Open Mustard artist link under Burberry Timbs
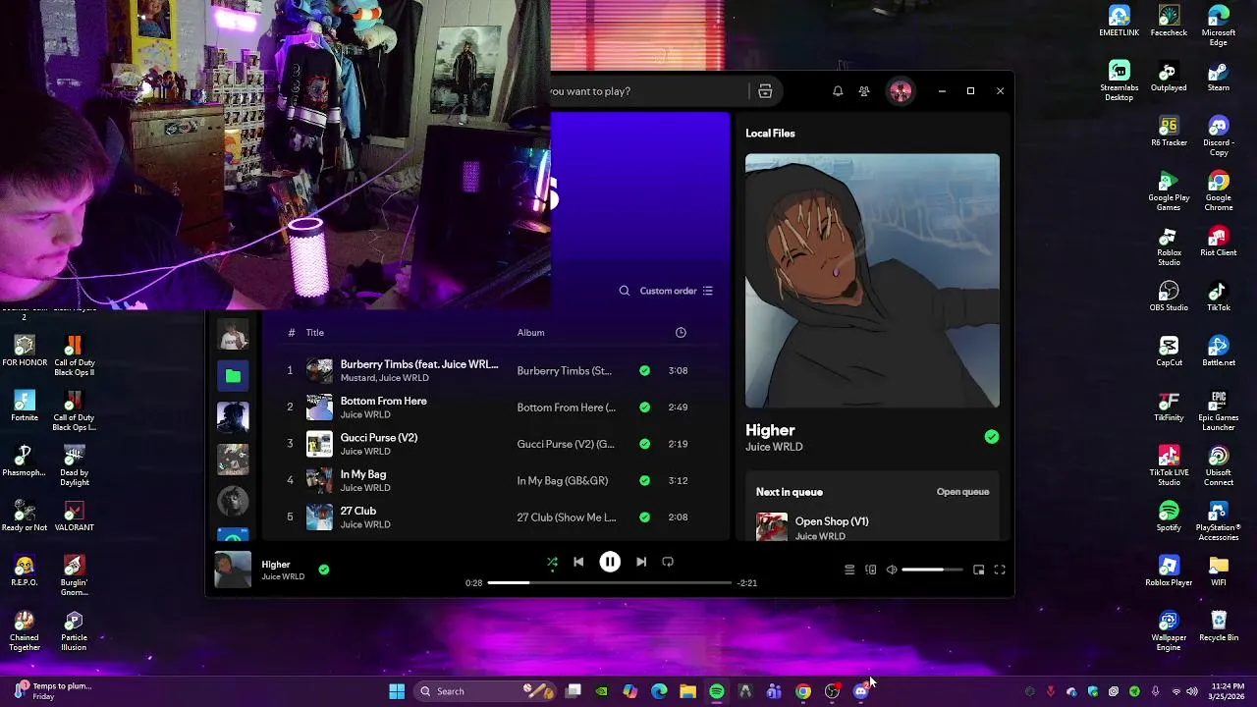 coord(356,378)
